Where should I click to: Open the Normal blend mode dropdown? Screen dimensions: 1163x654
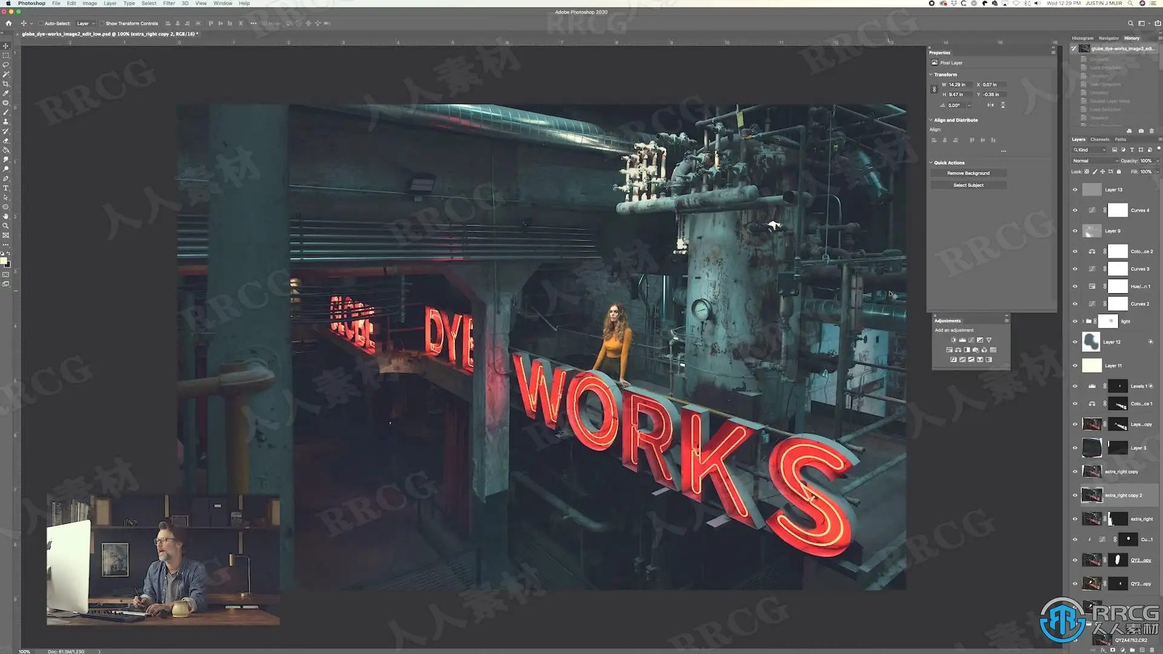[x=1095, y=161]
